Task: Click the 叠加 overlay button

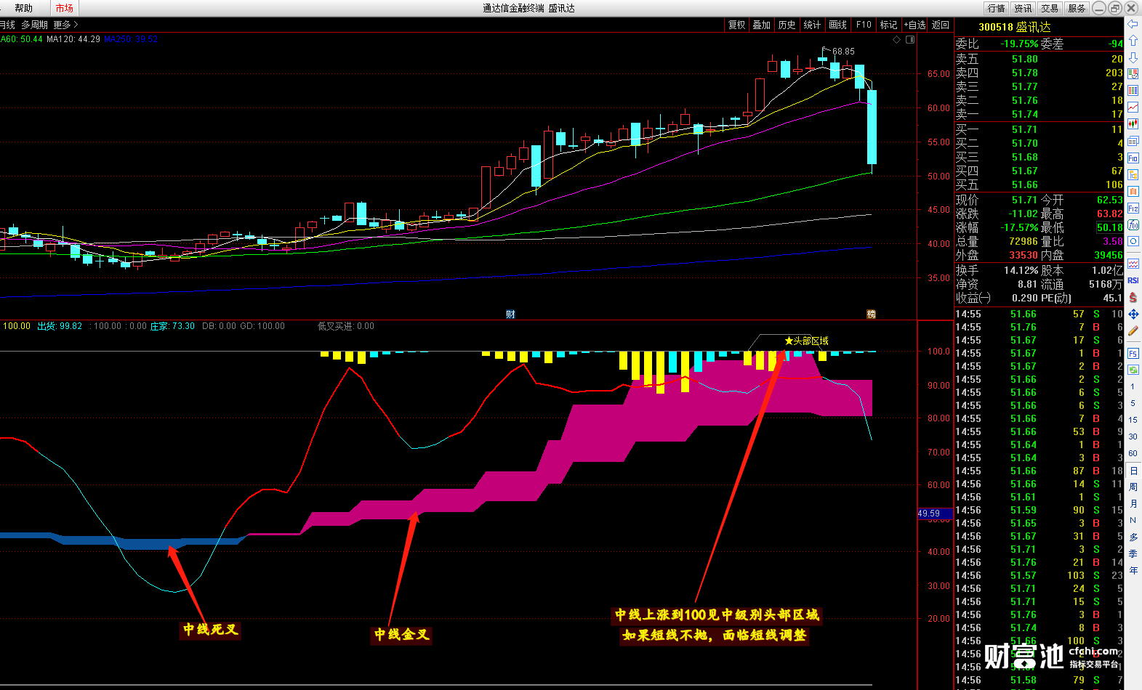Action: pyautogui.click(x=762, y=25)
